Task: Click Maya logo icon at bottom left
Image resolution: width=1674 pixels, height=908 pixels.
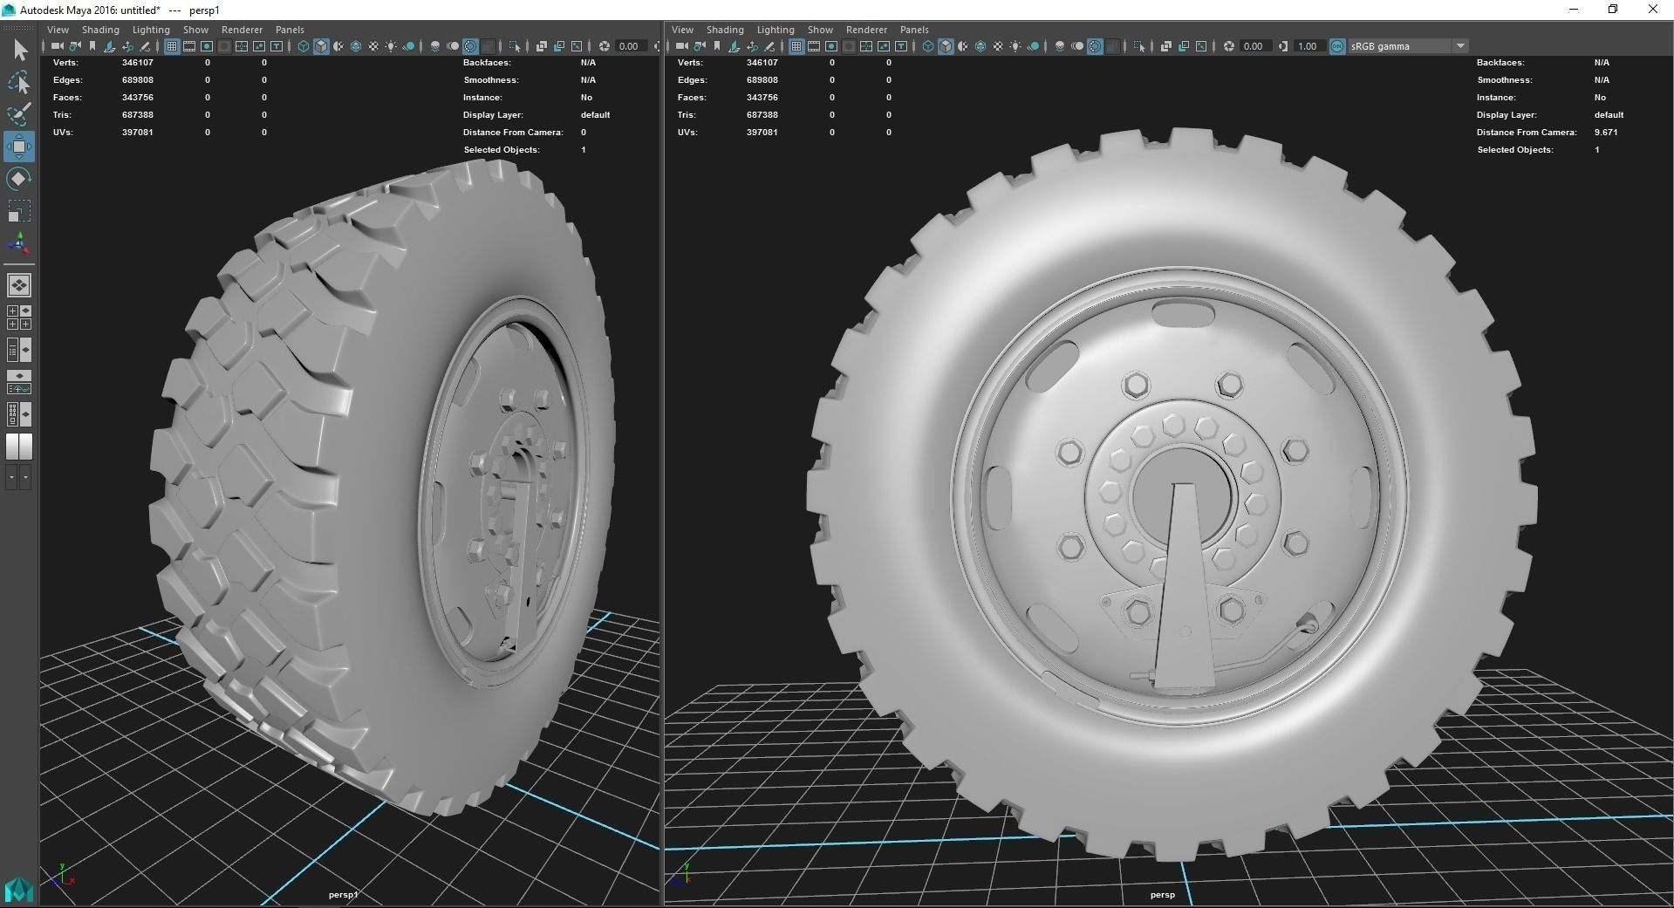Action: point(19,890)
